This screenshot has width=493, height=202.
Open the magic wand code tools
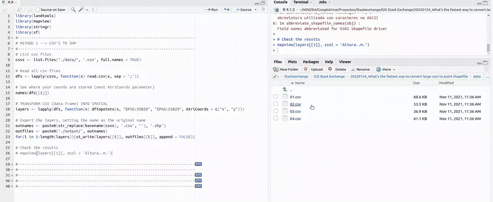pos(81,10)
